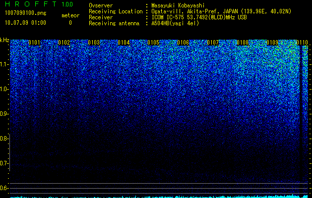The height and width of the screenshot is (198, 312).
Task: Click the Receiving antenna label
Action: tap(114, 23)
